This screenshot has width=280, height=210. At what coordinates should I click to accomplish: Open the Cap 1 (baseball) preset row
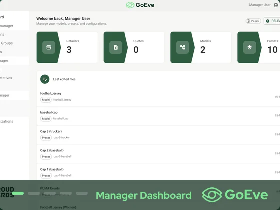pyautogui.click(x=158, y=172)
